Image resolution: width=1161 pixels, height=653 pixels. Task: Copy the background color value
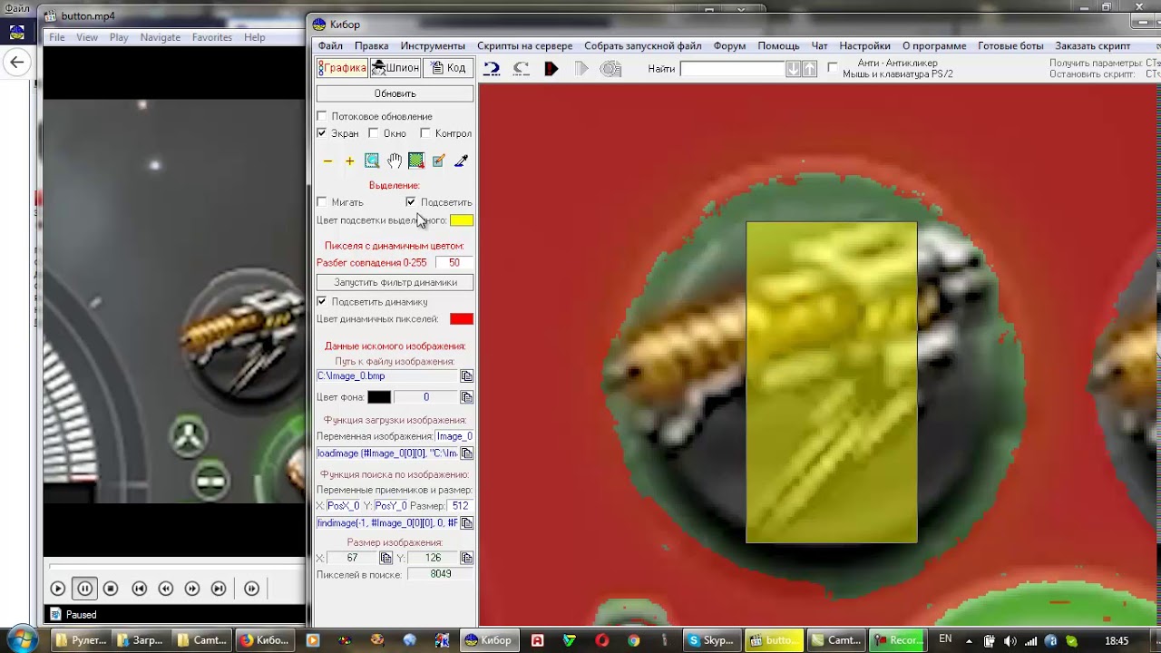466,397
